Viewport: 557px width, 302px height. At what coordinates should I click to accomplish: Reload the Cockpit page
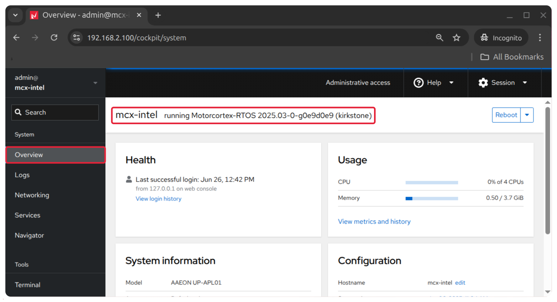tap(54, 38)
